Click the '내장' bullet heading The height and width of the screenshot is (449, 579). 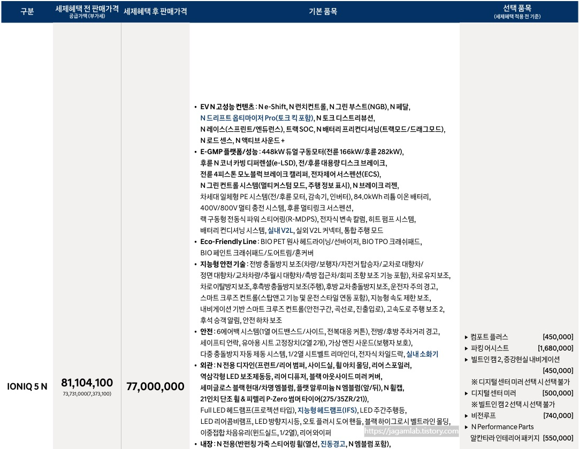207,444
